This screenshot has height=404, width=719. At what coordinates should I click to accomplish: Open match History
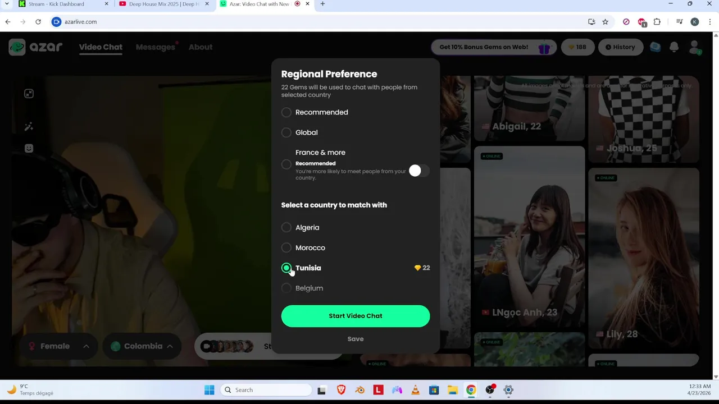click(620, 47)
